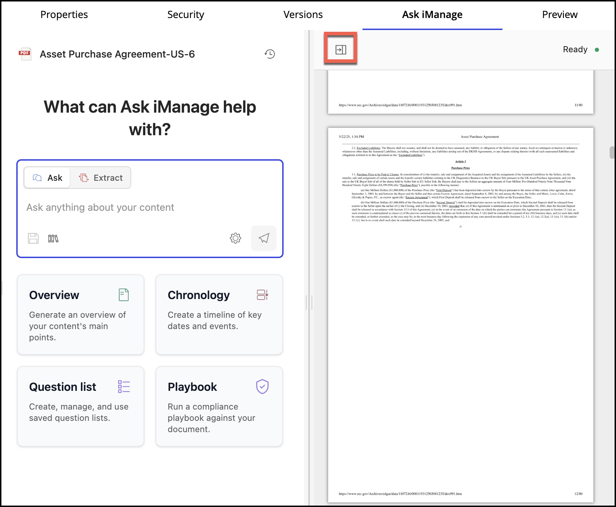Open the Properties tab
This screenshot has width=616, height=507.
point(64,14)
